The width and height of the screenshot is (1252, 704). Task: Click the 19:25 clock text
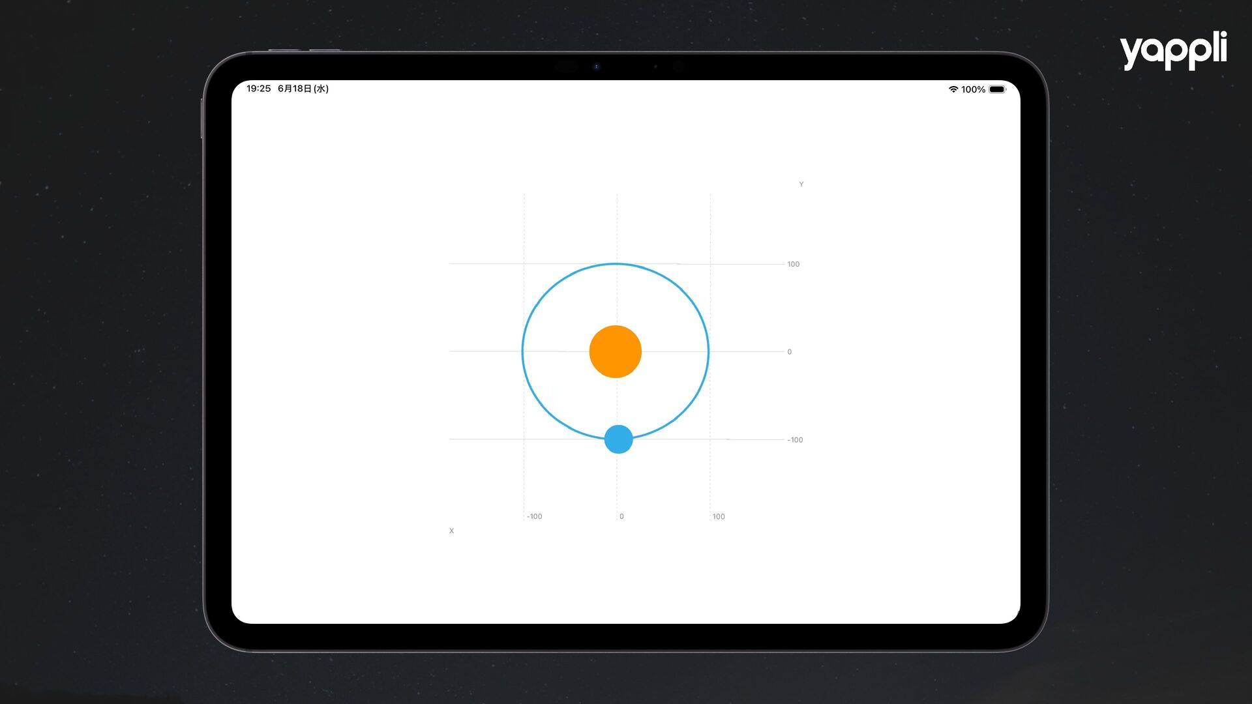(x=258, y=89)
